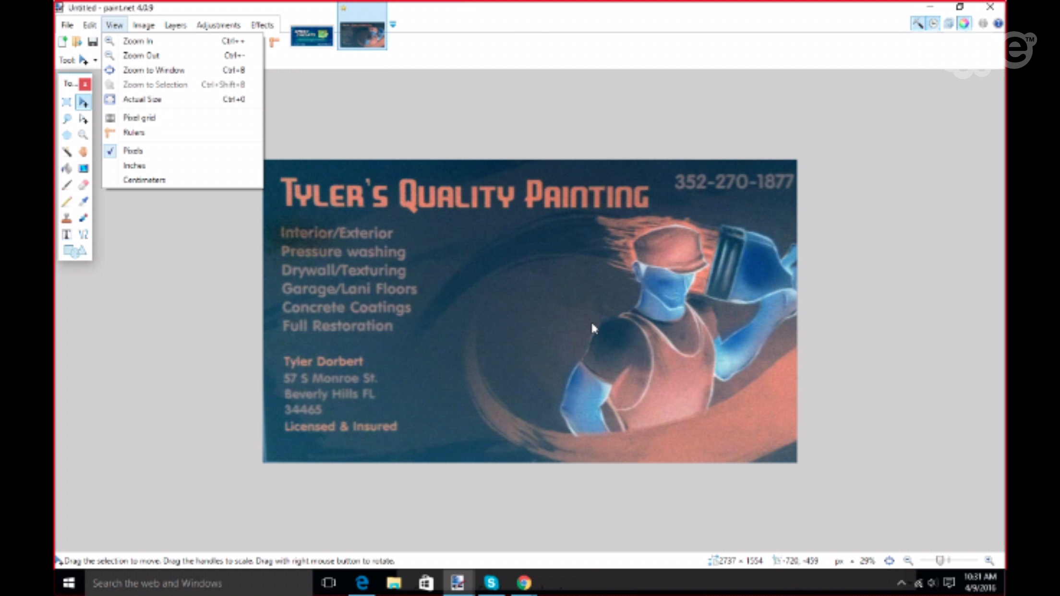The image size is (1060, 596).
Task: Click the Save icon in toolbar
Action: pyautogui.click(x=92, y=42)
